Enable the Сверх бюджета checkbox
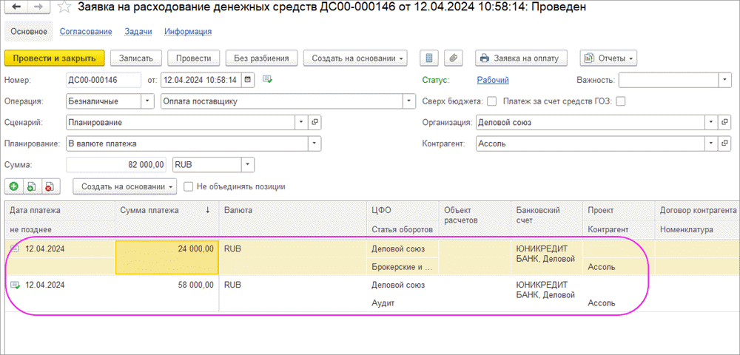The image size is (740, 355). click(x=492, y=101)
